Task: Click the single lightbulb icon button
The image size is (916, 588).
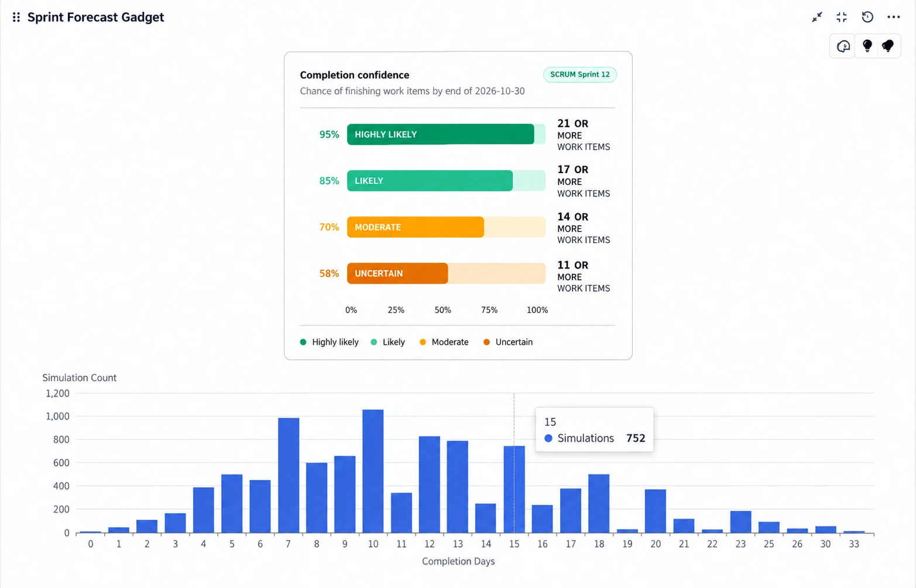Action: pos(867,46)
